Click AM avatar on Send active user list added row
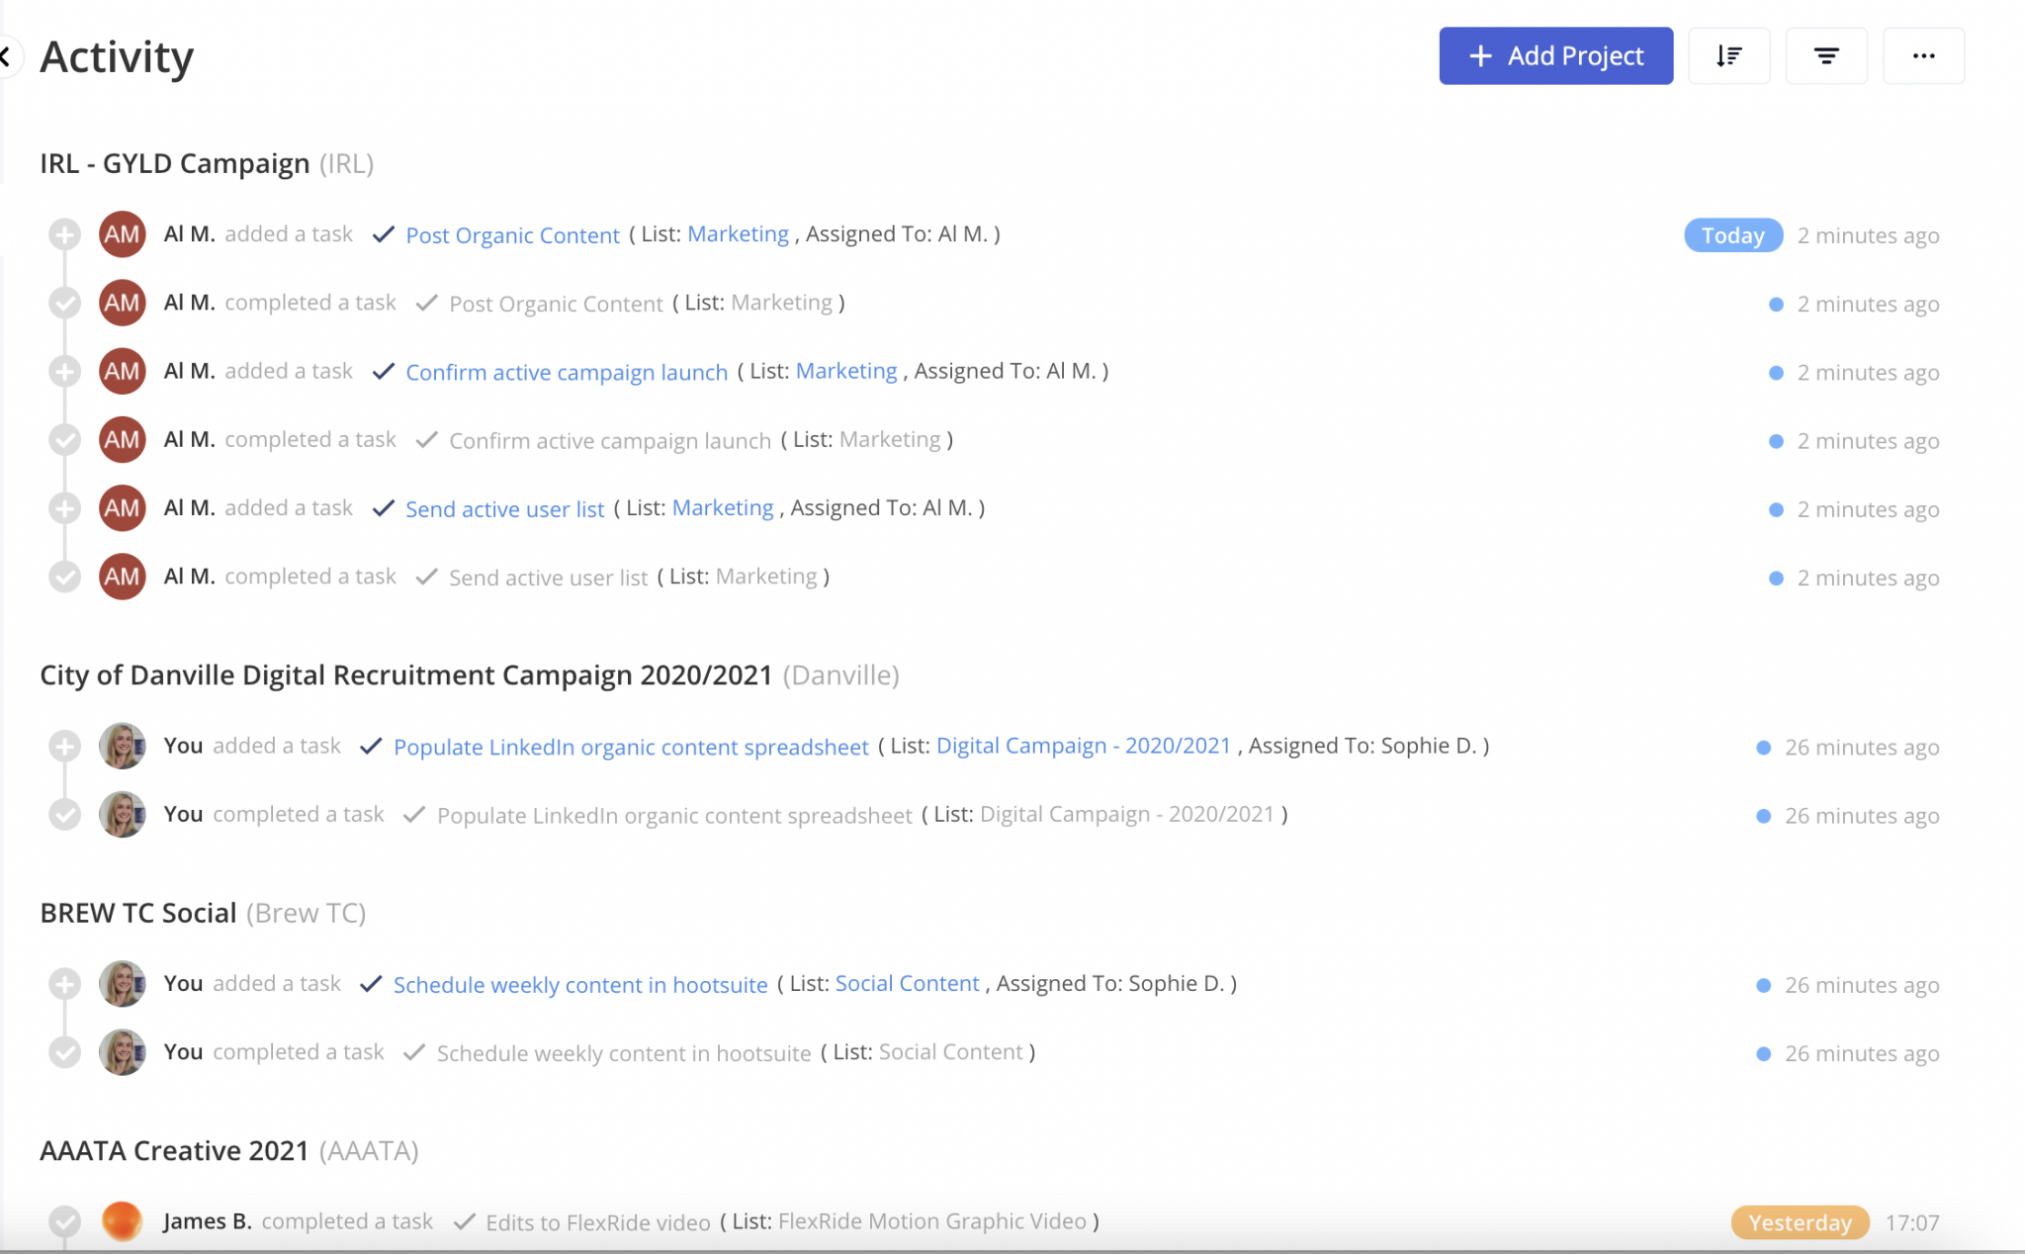Image resolution: width=2025 pixels, height=1254 pixels. (x=123, y=508)
